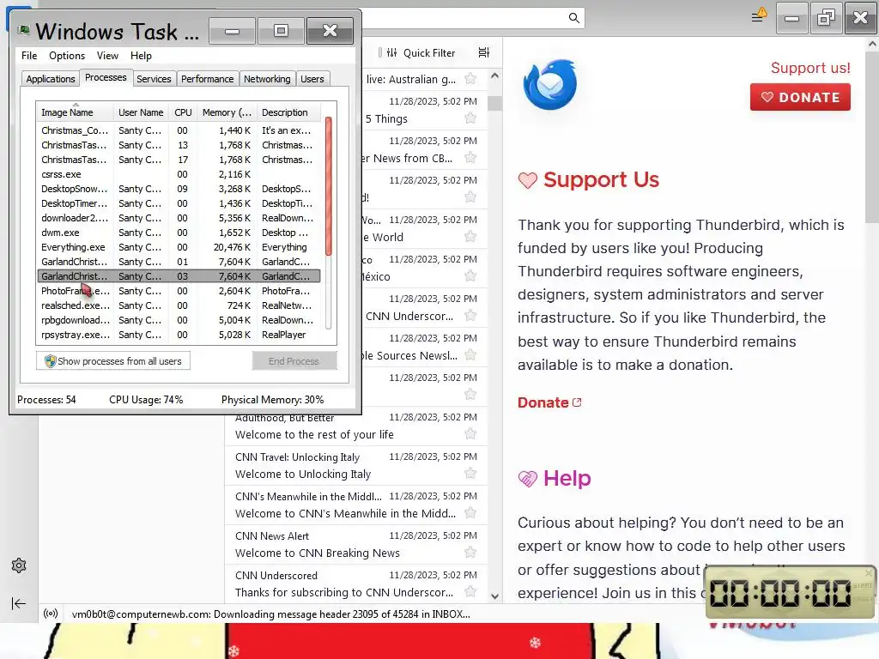
Task: Click the Help heading handshake-heart icon
Action: tap(528, 479)
